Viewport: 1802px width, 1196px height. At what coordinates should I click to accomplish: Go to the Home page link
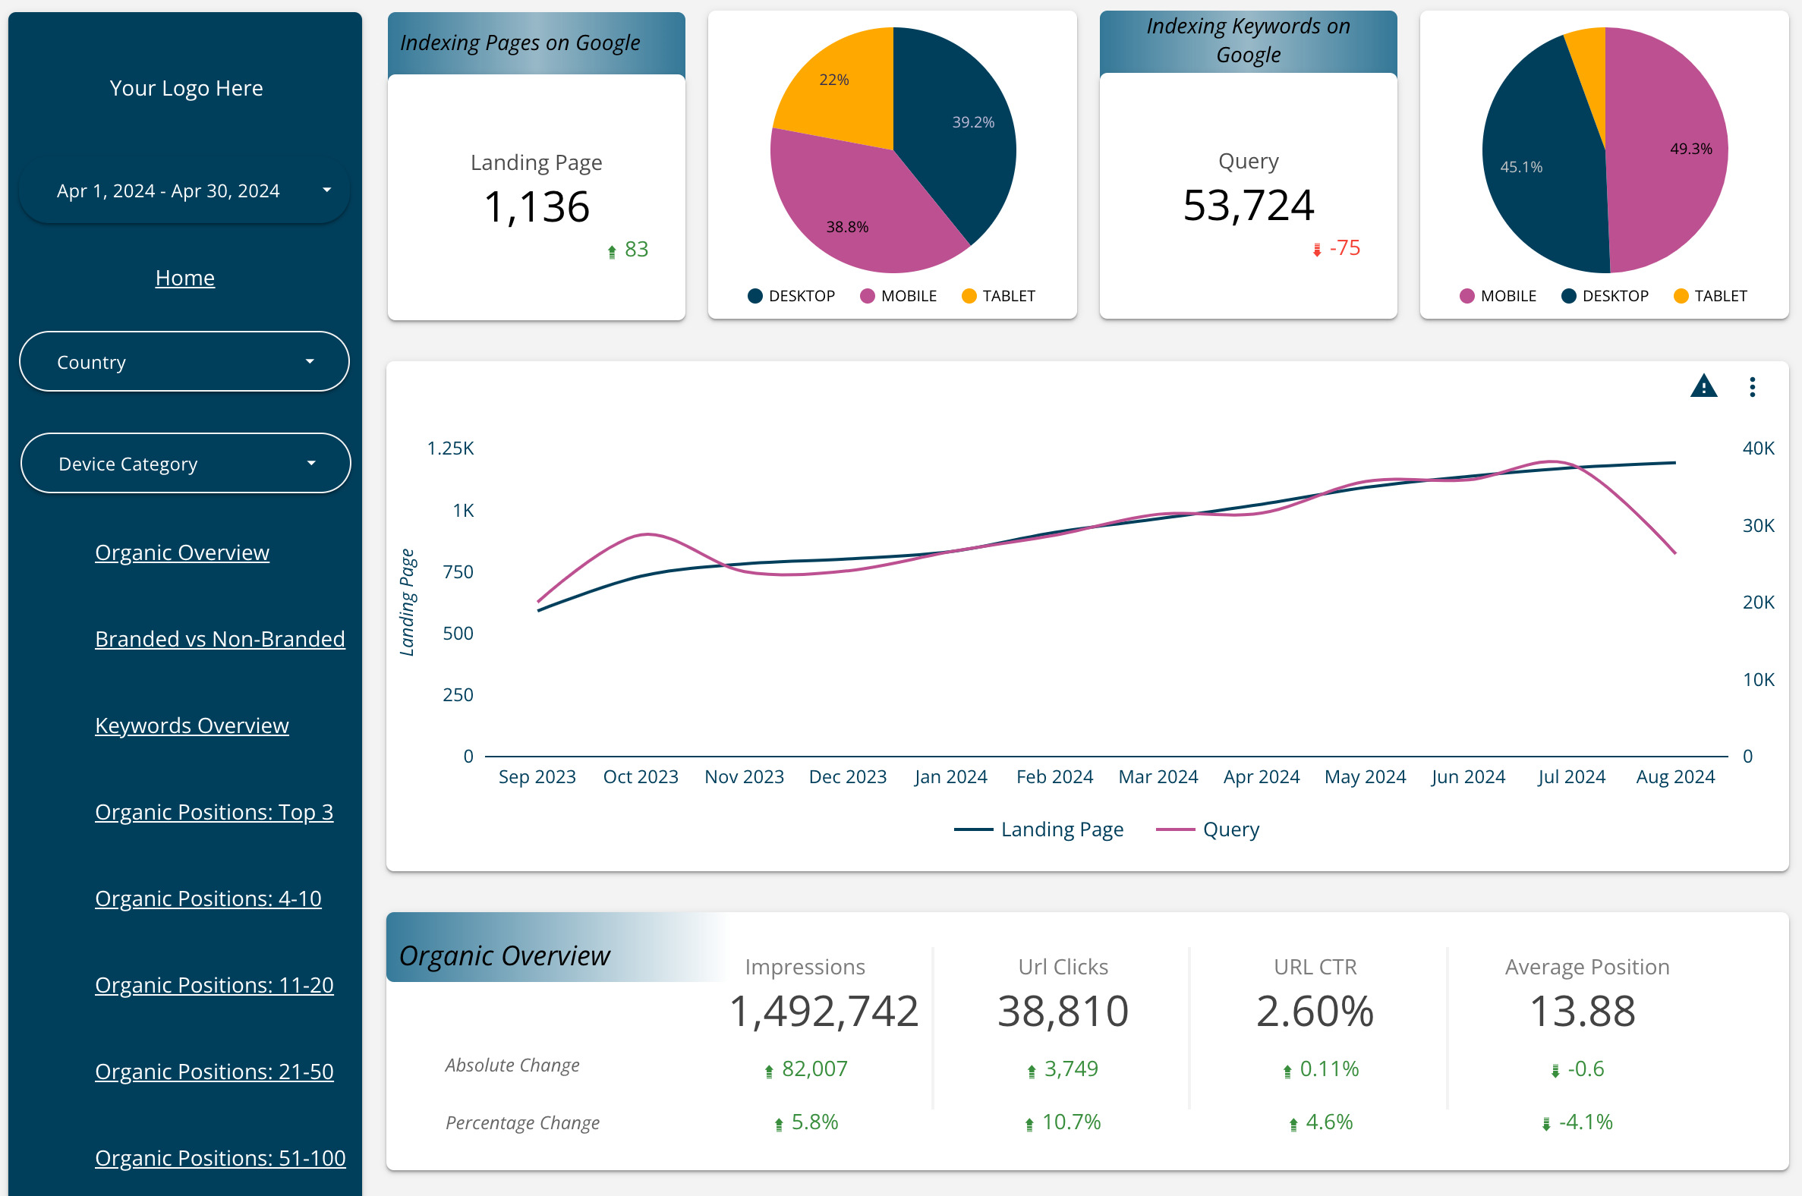(x=184, y=278)
